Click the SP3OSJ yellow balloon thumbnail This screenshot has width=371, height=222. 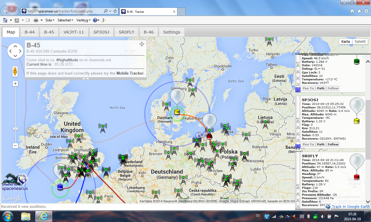click(x=357, y=111)
